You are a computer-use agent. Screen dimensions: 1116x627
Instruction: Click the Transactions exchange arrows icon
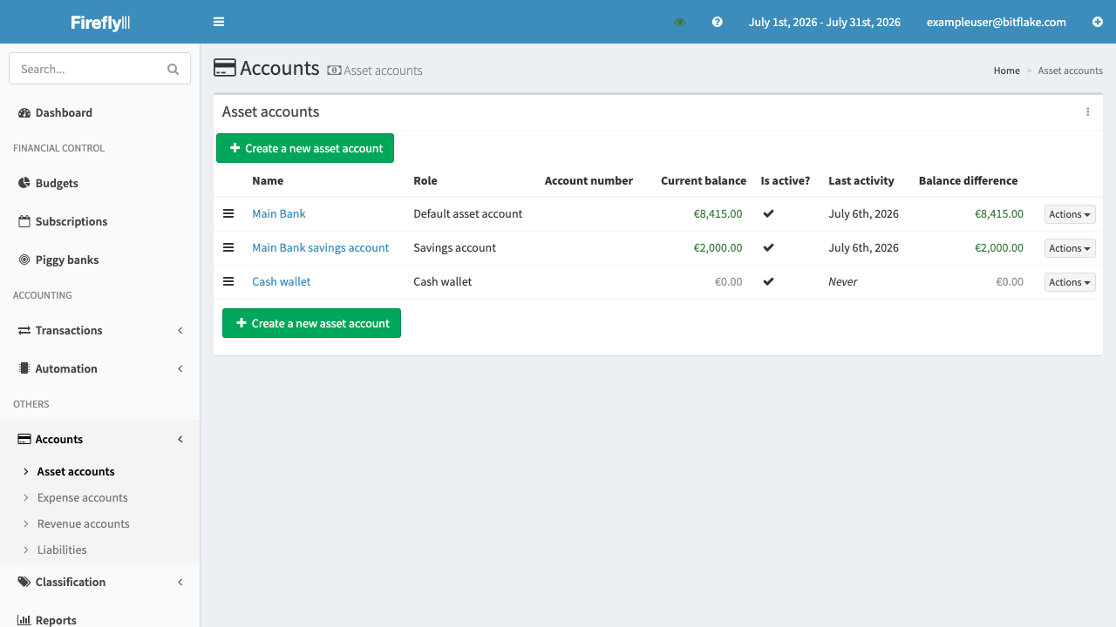[24, 330]
